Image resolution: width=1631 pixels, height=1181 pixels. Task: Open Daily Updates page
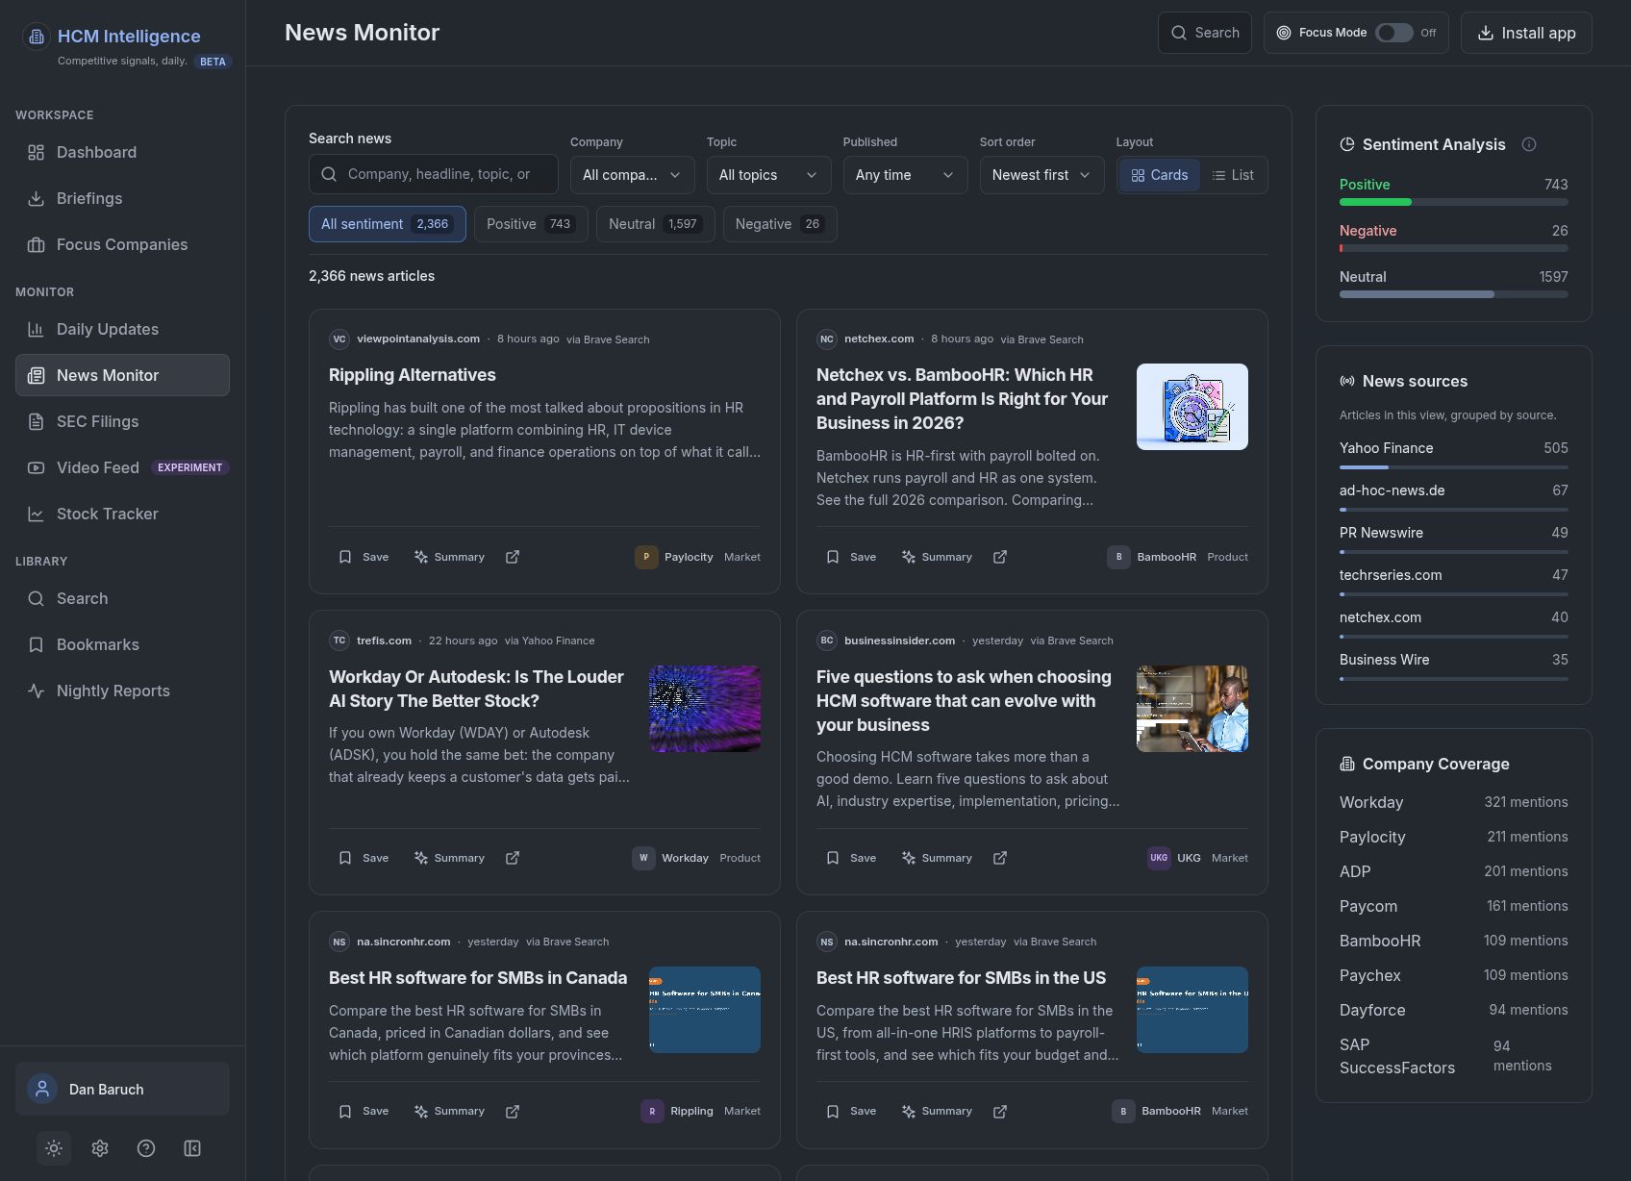[x=122, y=329]
